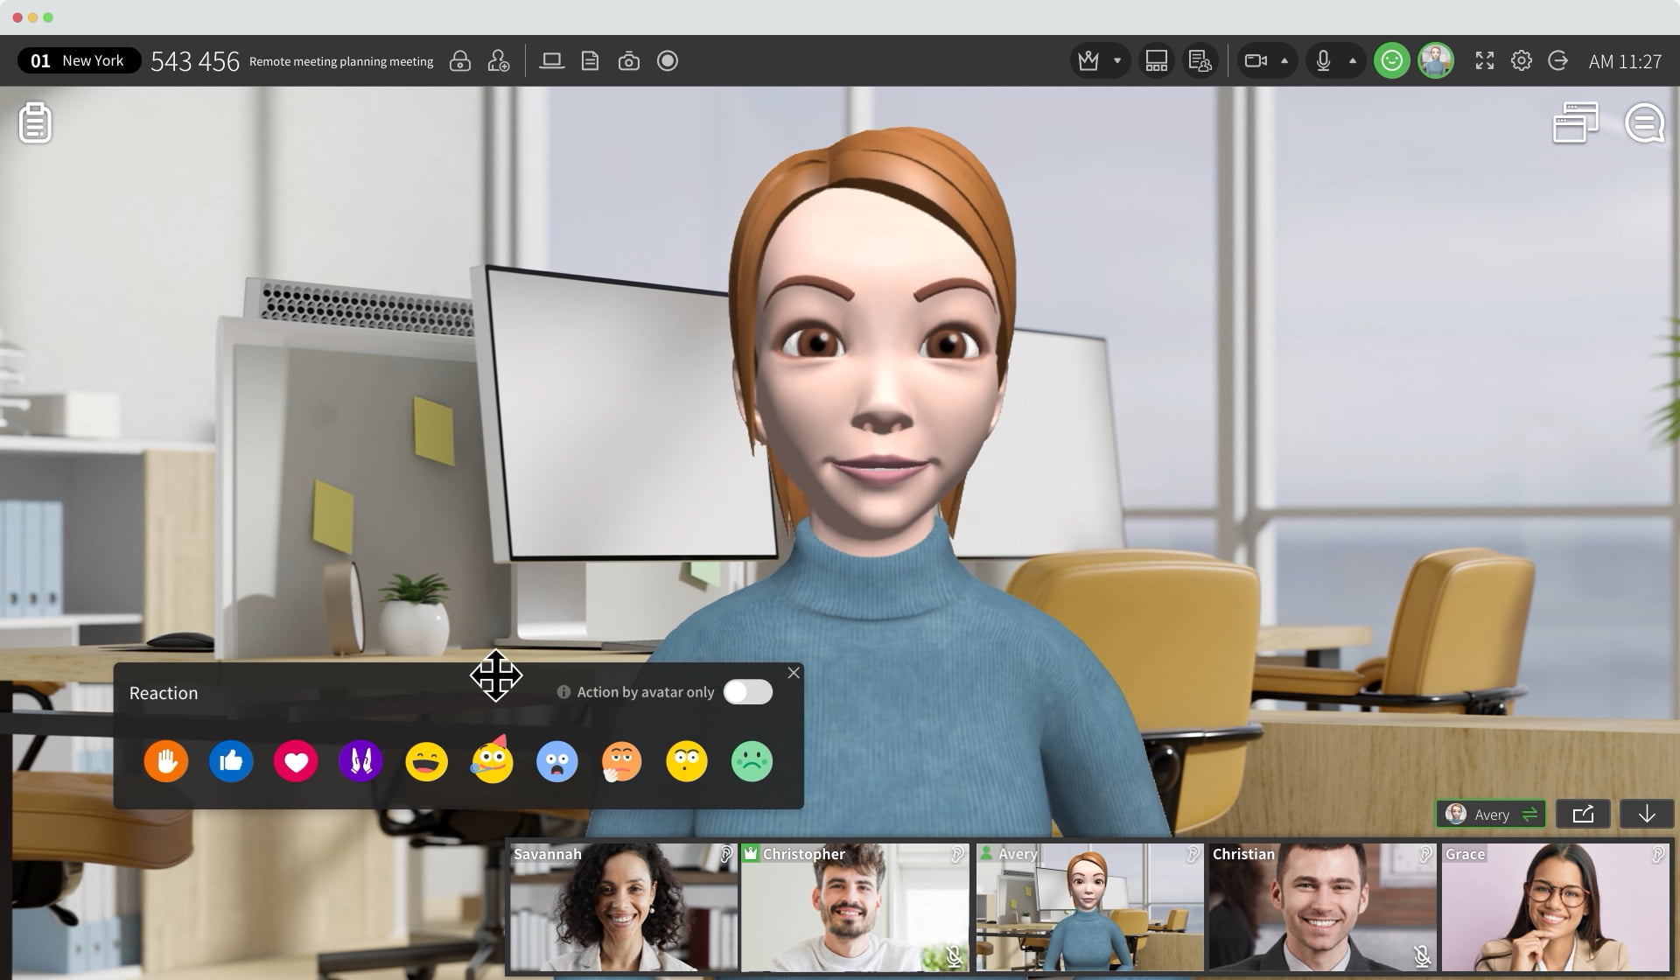Click the info icon beside Action by avatar only
The image size is (1680, 980).
tap(563, 692)
